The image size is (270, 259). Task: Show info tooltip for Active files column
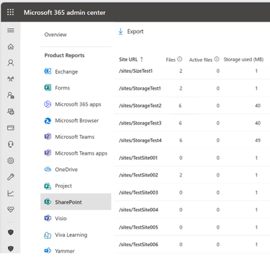217,59
